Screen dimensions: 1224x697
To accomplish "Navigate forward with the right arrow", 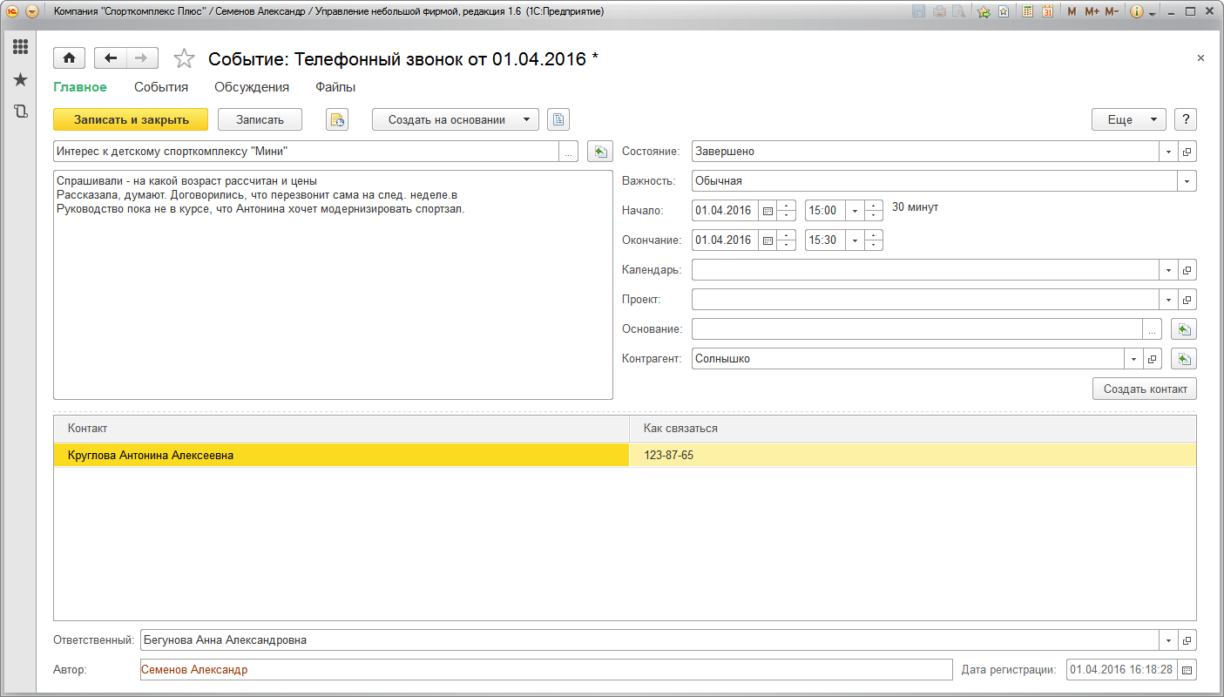I will pyautogui.click(x=142, y=58).
